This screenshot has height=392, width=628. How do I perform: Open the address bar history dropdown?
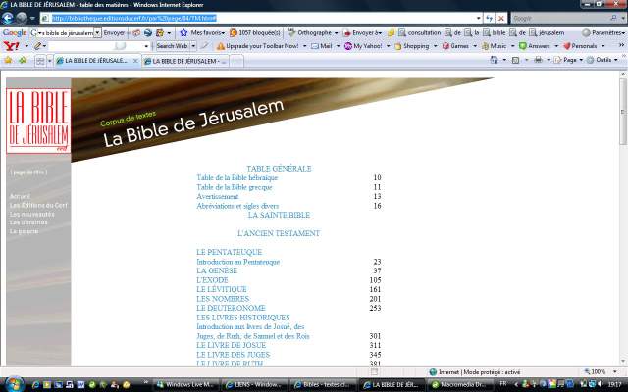pos(479,18)
